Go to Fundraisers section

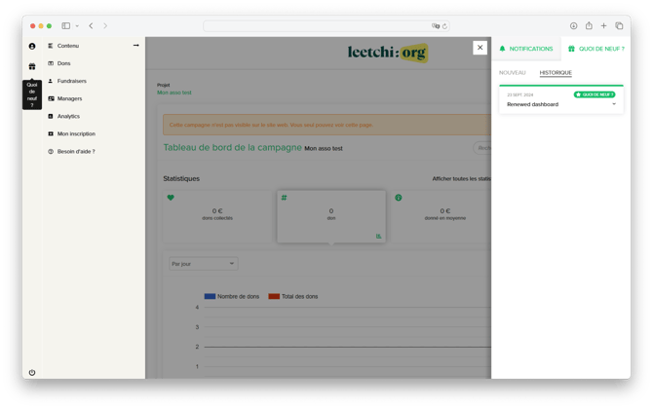(x=71, y=81)
